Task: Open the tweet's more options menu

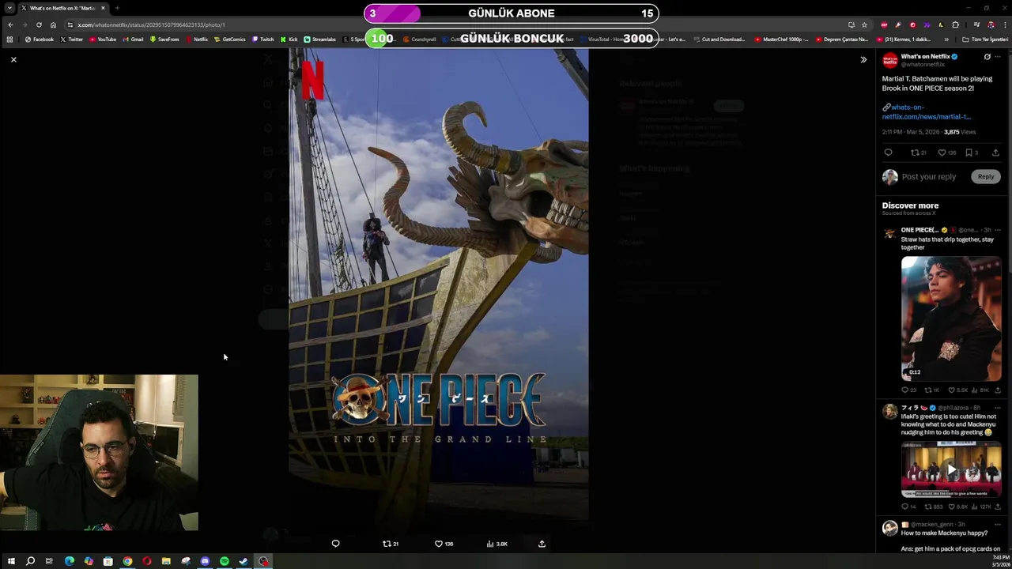Action: (x=998, y=57)
